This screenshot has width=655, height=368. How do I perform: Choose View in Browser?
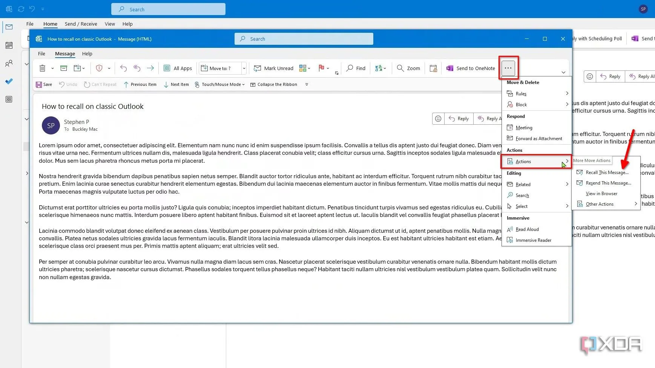pyautogui.click(x=606, y=193)
